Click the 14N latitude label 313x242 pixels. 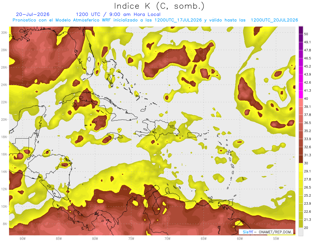(4, 172)
